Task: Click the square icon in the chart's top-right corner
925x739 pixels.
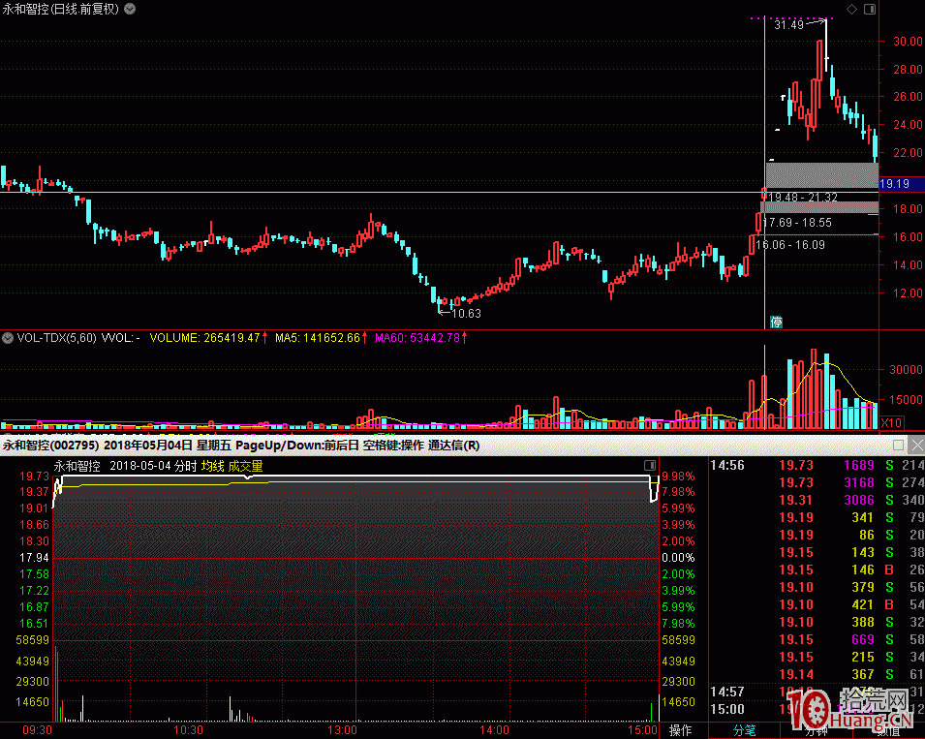Action: tap(868, 9)
